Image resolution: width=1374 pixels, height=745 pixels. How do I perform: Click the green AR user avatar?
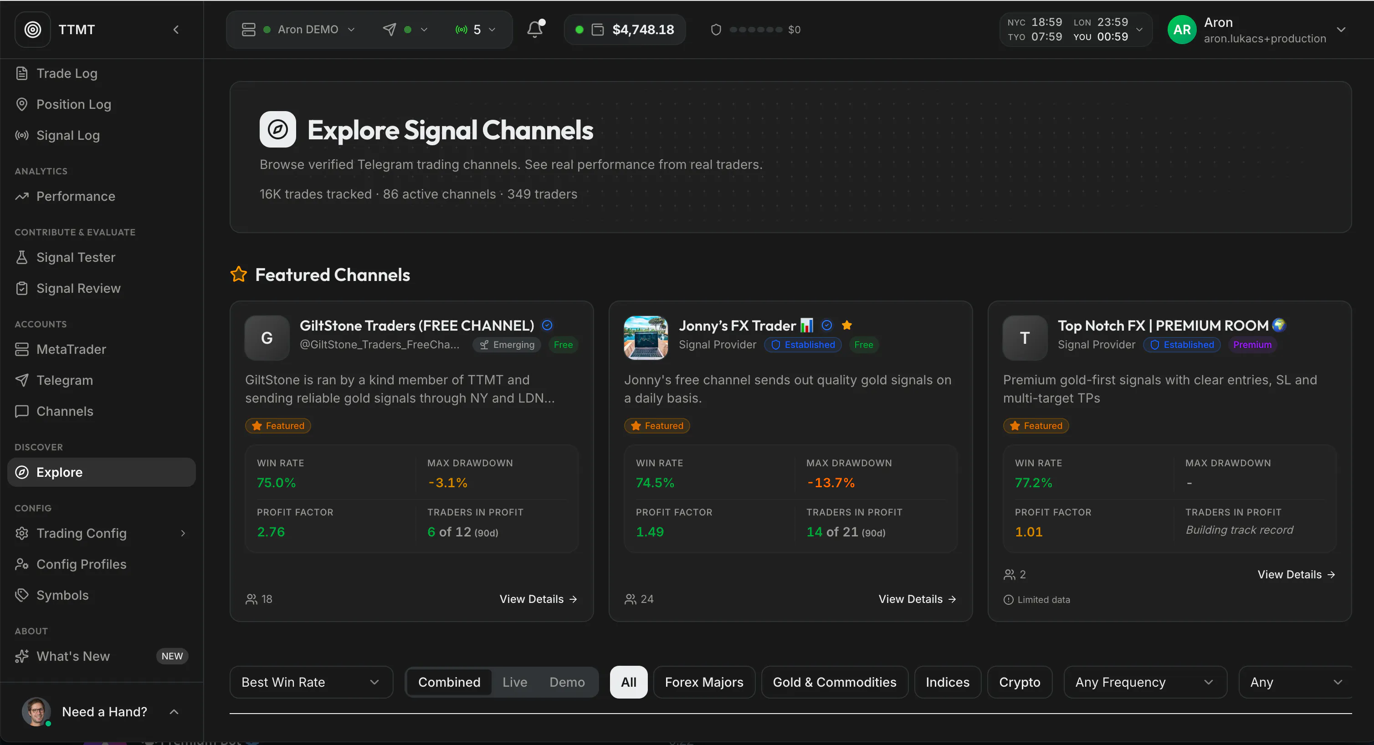coord(1182,29)
